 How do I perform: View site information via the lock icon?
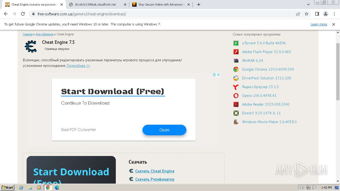33,14
